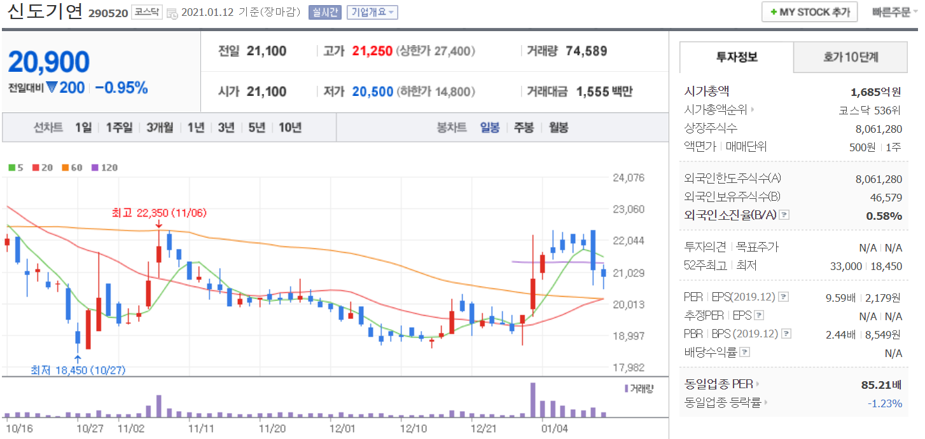Expand the 동일업종 등락률 arrow
925x439 pixels.
pyautogui.click(x=765, y=403)
